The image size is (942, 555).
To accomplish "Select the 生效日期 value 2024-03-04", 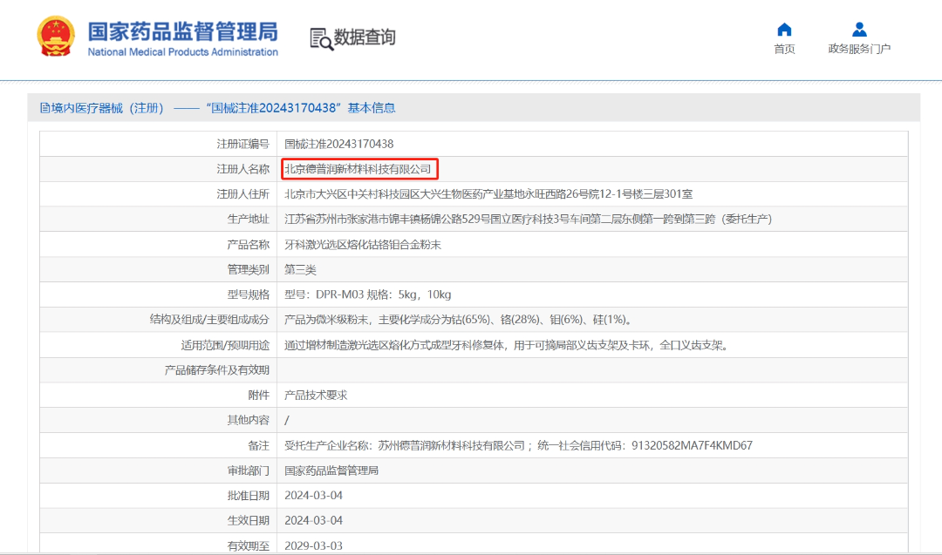I will pyautogui.click(x=314, y=521).
